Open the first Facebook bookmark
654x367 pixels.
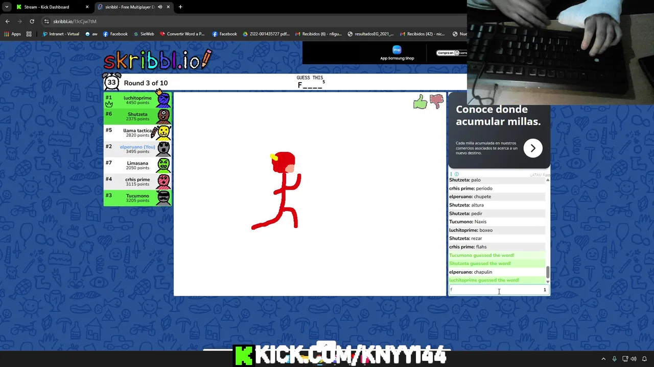click(115, 34)
